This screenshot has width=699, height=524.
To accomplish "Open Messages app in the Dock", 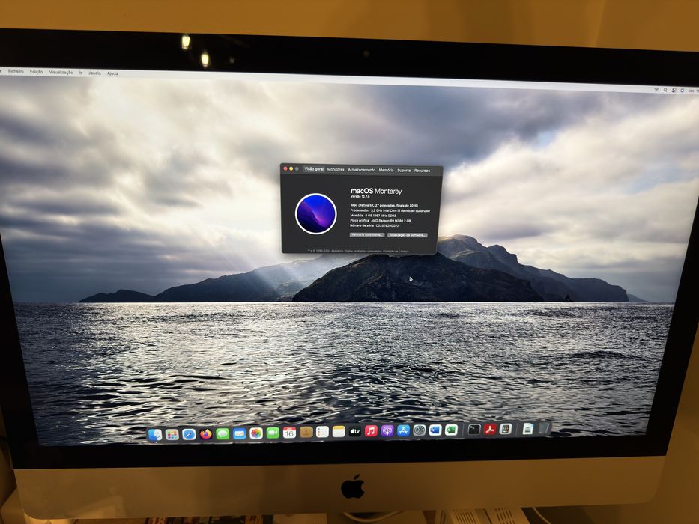I will pyautogui.click(x=223, y=433).
